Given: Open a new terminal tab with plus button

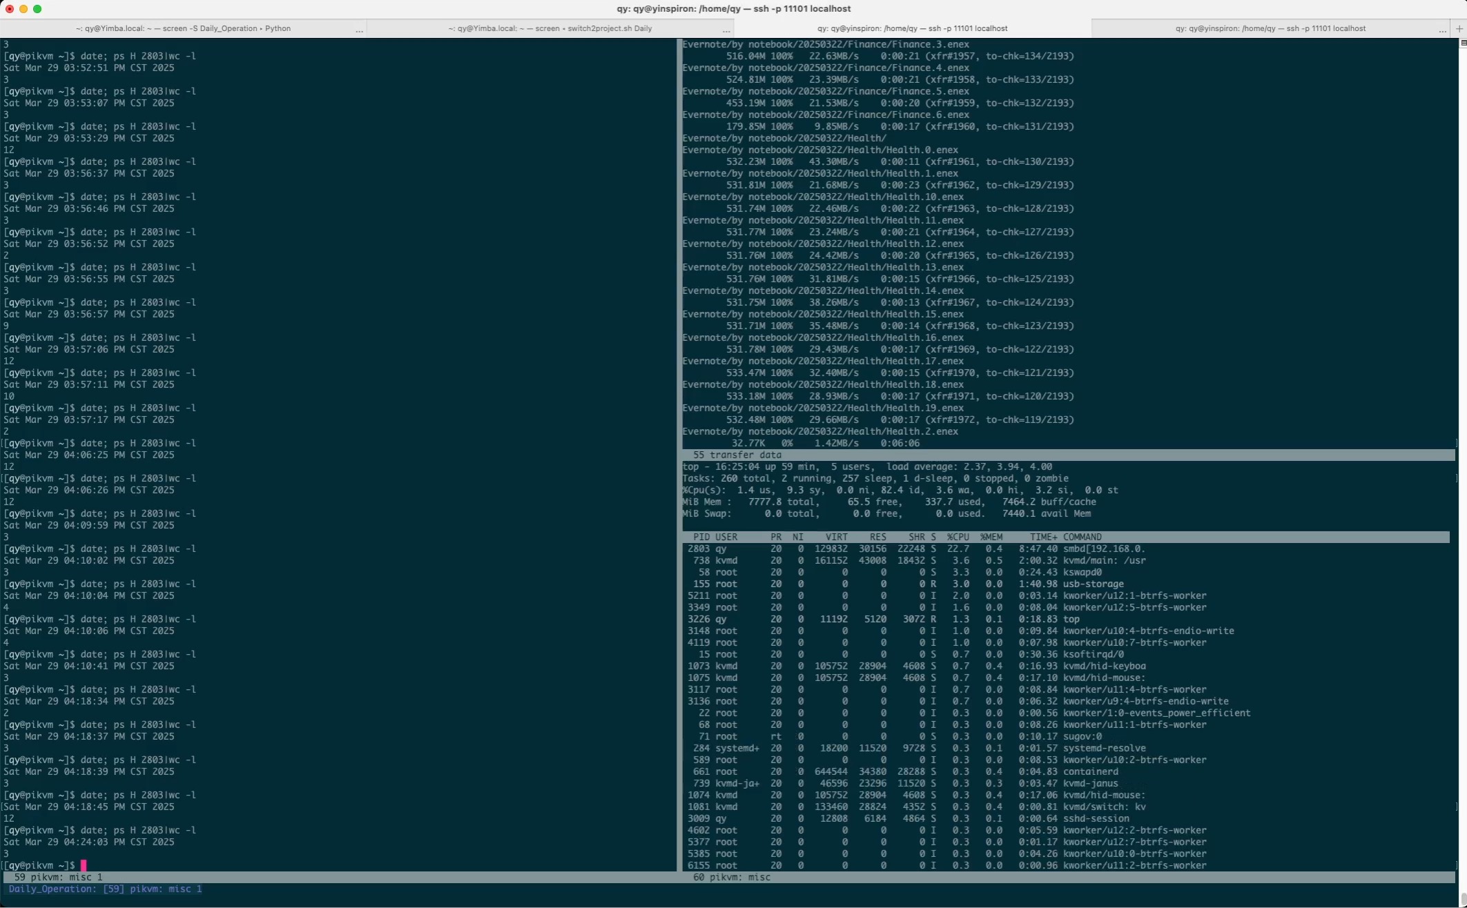Looking at the screenshot, I should (1459, 28).
